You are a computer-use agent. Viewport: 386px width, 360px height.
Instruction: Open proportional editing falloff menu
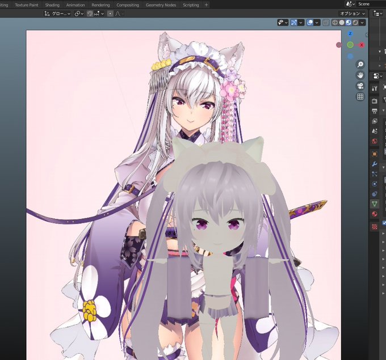119,14
